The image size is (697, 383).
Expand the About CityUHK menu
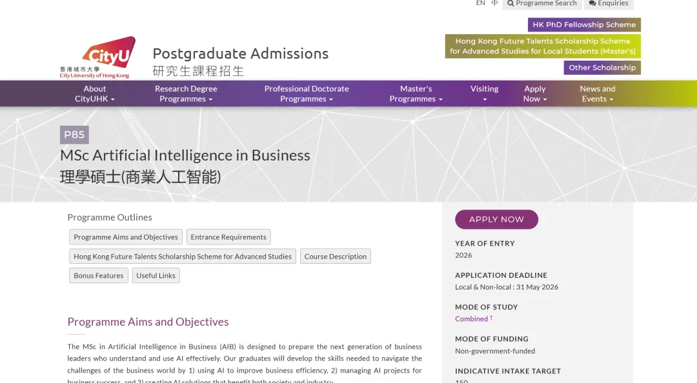(x=94, y=94)
